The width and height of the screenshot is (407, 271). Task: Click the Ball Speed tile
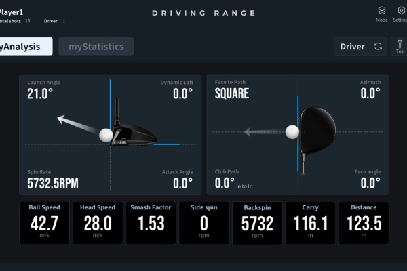(x=43, y=223)
